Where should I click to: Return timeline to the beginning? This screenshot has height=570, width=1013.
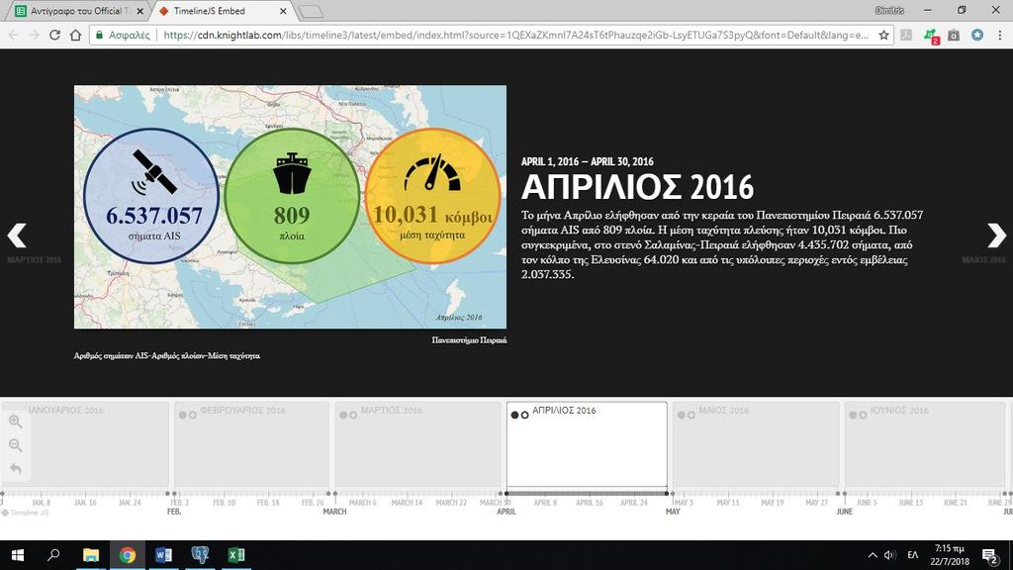pos(16,468)
